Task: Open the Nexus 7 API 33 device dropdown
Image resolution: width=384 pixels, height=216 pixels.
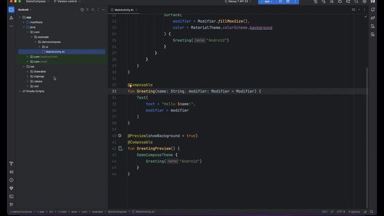Action: pos(238,1)
